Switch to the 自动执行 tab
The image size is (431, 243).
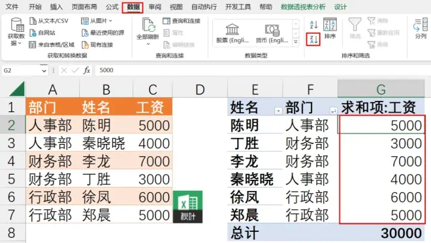[204, 7]
